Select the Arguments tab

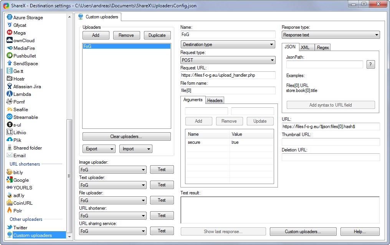[193, 100]
